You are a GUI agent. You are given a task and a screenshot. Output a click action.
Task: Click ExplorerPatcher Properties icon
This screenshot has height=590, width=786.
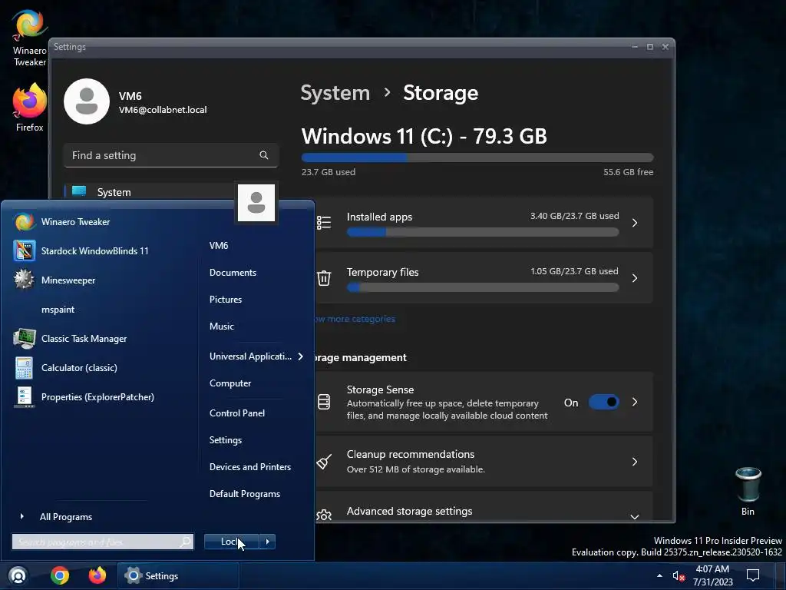click(24, 397)
